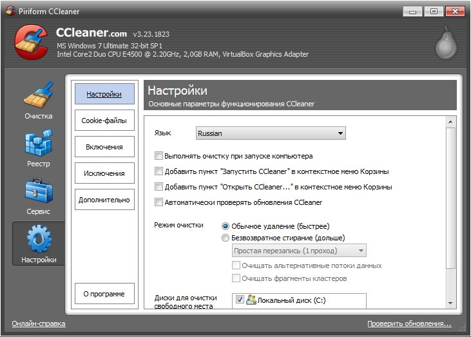
Task: Check Добавить пункт "Запустить CCleaner" option
Action: [x=159, y=171]
